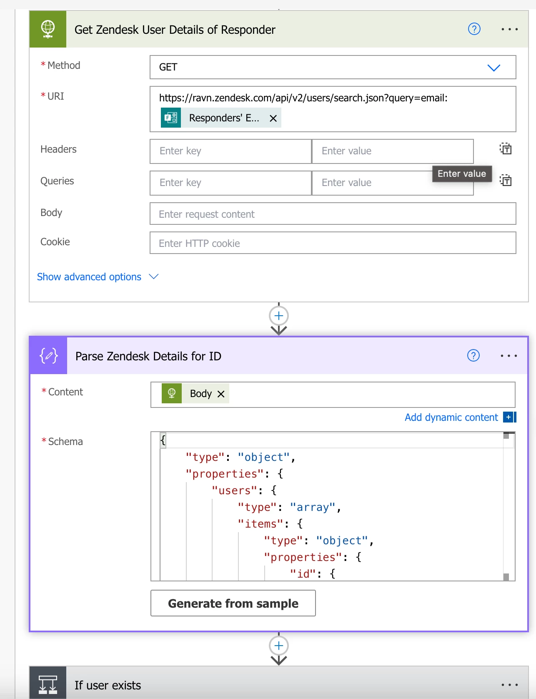This screenshot has height=699, width=536.
Task: Select the Get Zendesk User Details of Responder title
Action: pos(175,30)
